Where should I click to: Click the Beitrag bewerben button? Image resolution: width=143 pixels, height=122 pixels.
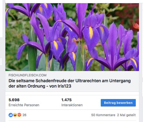118,103
